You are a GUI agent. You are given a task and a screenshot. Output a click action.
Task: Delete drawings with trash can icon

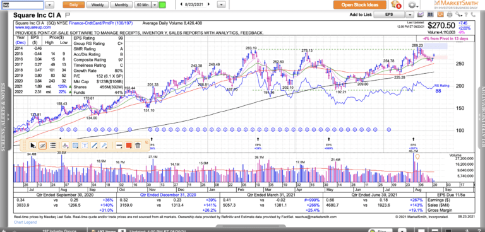[x=138, y=145]
